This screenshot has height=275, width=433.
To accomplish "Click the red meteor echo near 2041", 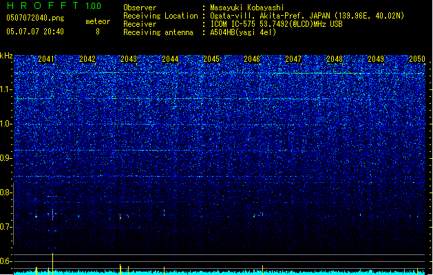I will tap(53, 217).
